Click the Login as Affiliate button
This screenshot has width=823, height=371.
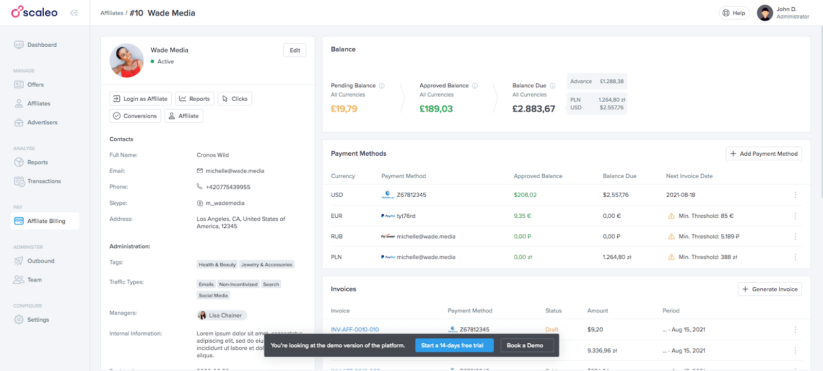pyautogui.click(x=140, y=99)
